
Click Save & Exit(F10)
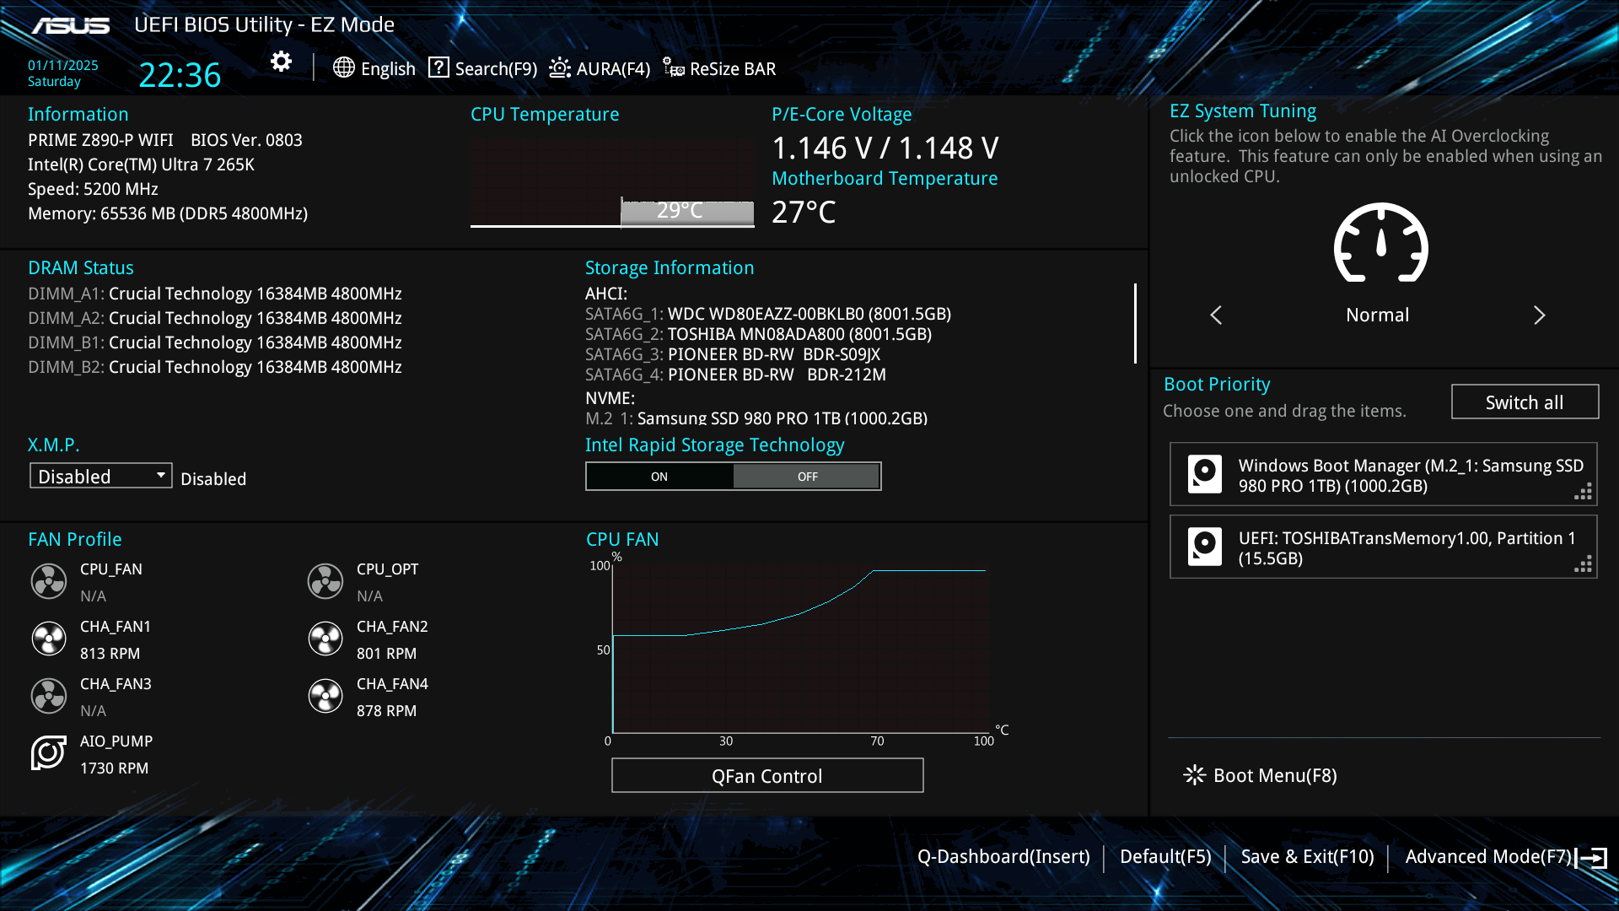point(1307,856)
